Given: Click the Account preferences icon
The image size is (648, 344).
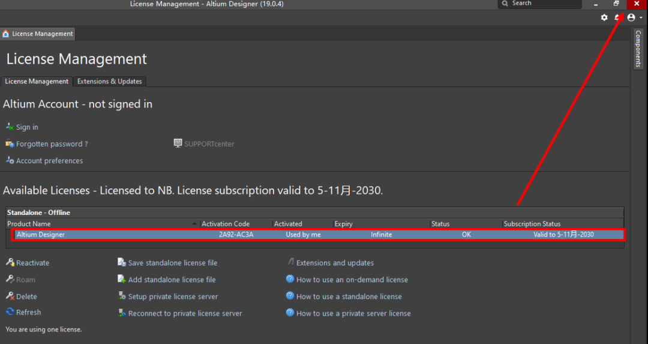Looking at the screenshot, I should point(10,160).
